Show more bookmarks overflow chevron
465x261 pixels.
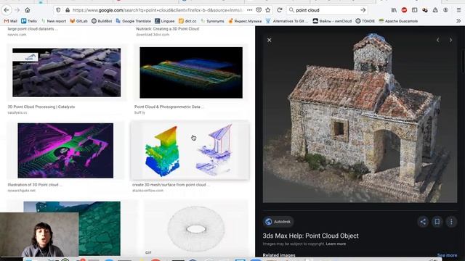coord(458,21)
